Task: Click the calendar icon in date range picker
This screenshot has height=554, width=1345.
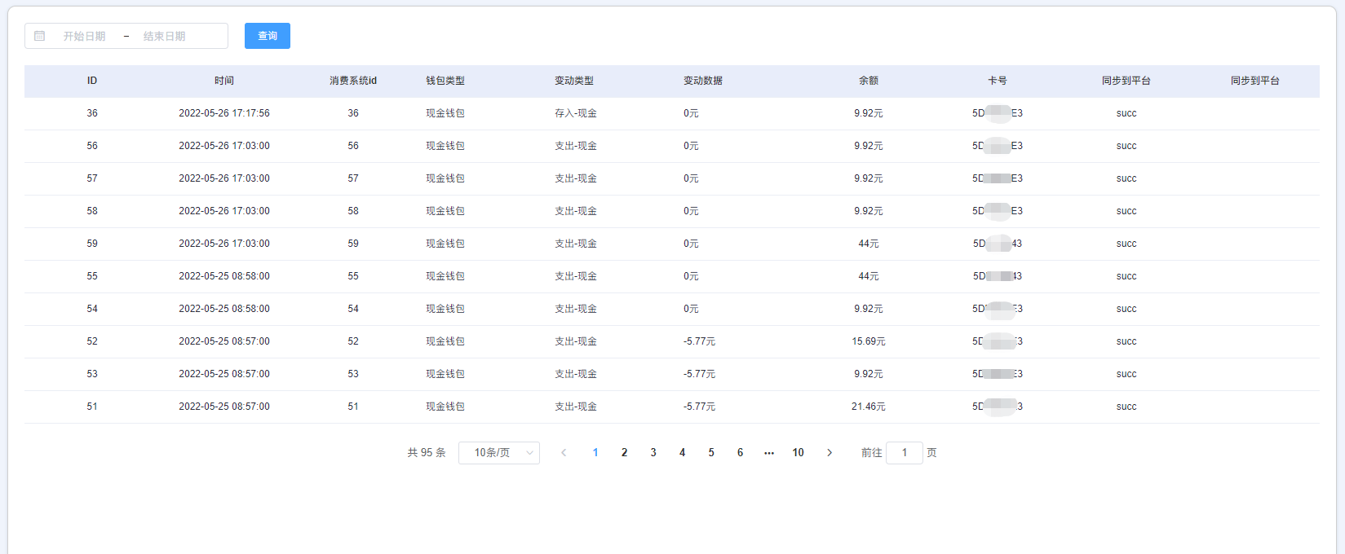Action: pos(39,36)
